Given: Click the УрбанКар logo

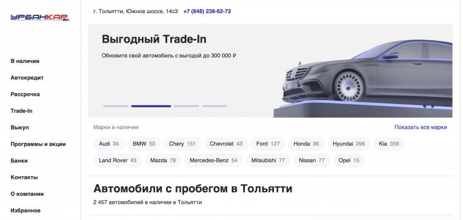Looking at the screenshot, I should tap(40, 18).
